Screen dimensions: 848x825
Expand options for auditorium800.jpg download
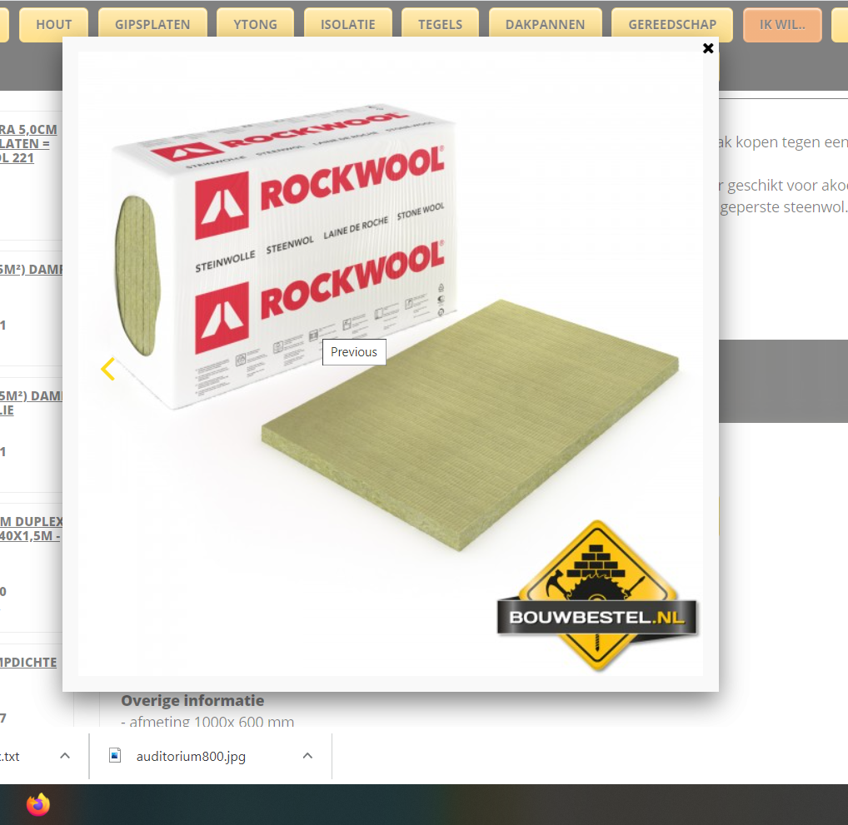click(307, 756)
